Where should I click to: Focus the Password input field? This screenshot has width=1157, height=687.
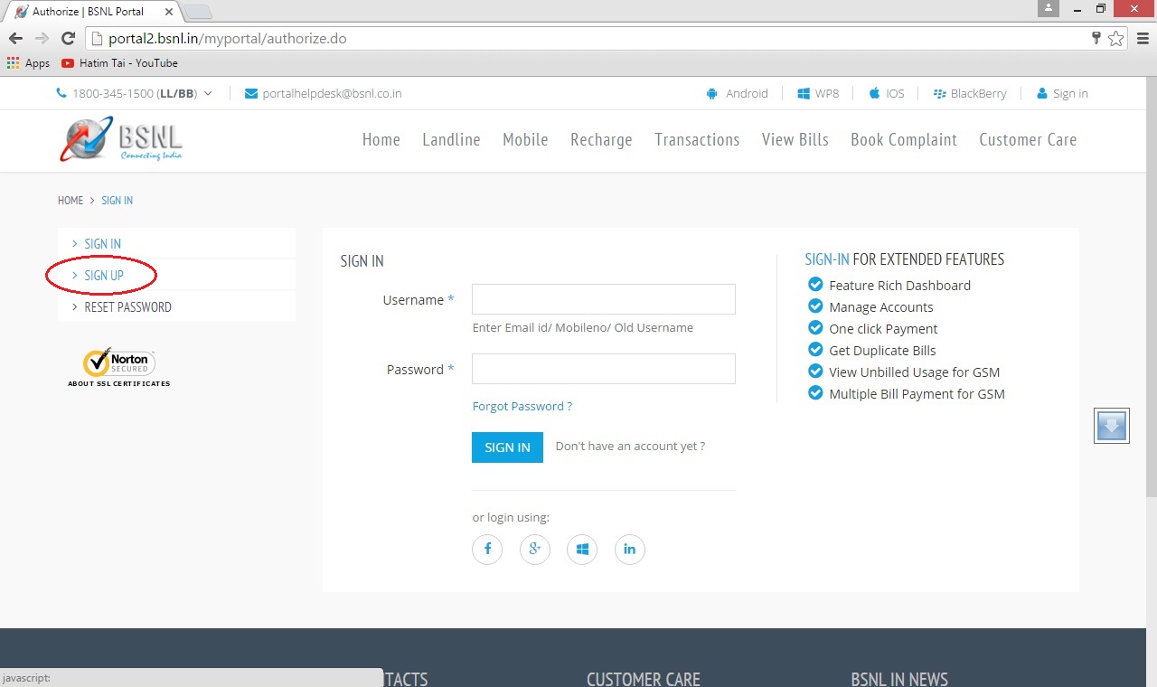click(x=604, y=369)
